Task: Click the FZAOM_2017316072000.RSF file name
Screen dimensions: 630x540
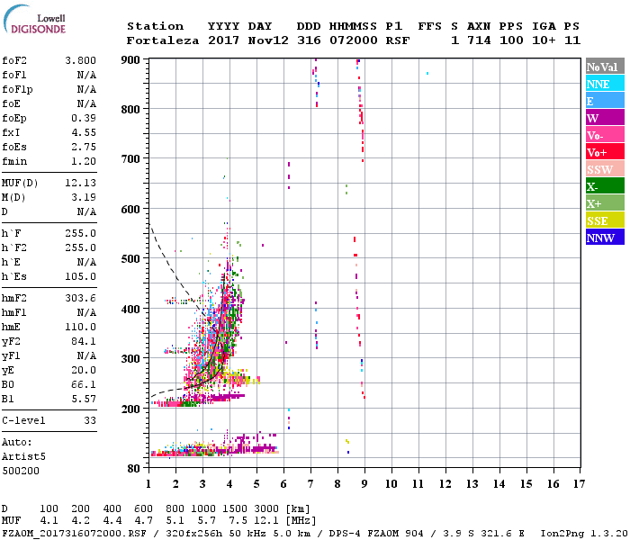Action: (74, 534)
